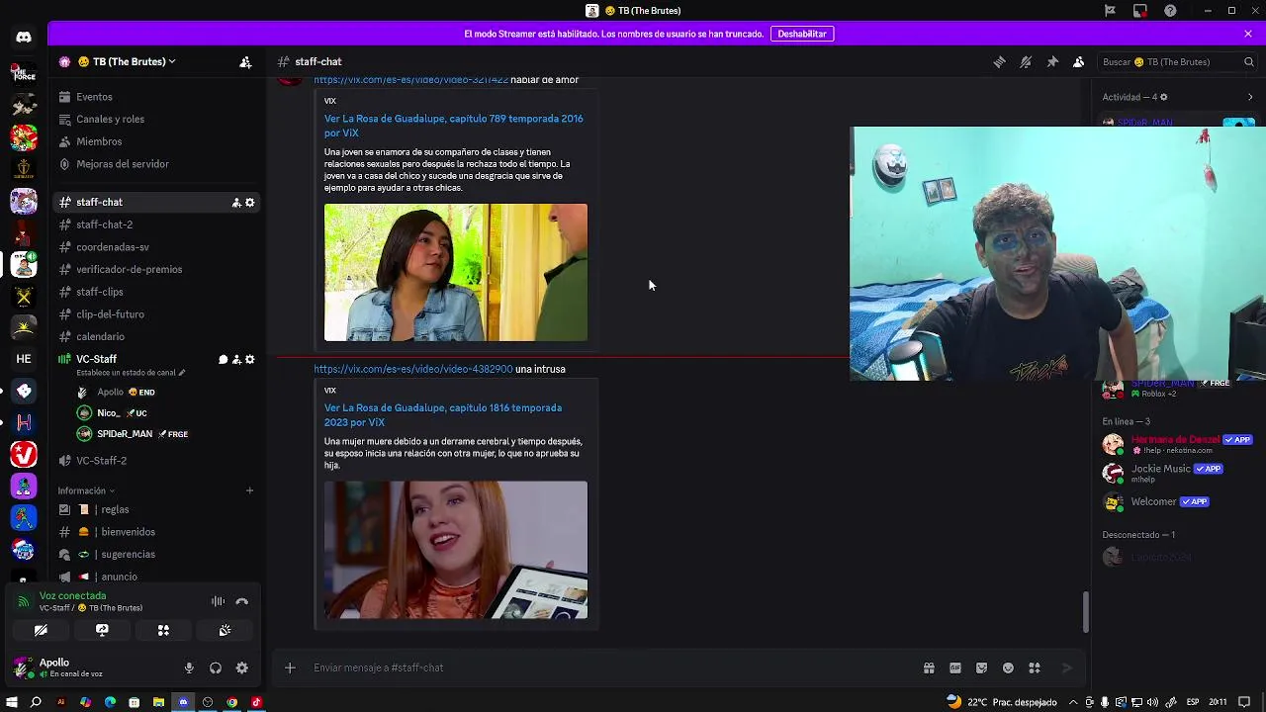Toggle channel notification bell in header
Image resolution: width=1266 pixels, height=712 pixels.
pyautogui.click(x=1026, y=61)
